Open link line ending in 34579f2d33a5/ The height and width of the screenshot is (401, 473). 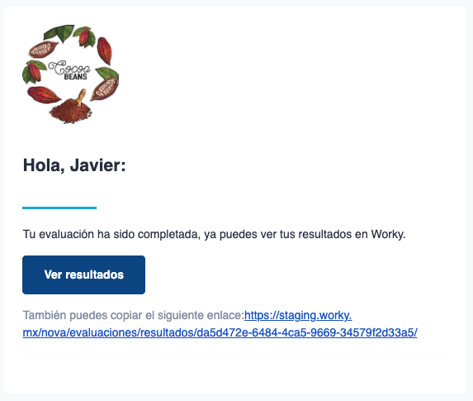pos(220,332)
